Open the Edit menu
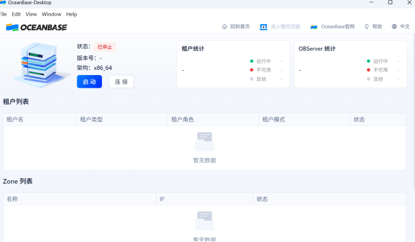This screenshot has width=415, height=242. (16, 14)
